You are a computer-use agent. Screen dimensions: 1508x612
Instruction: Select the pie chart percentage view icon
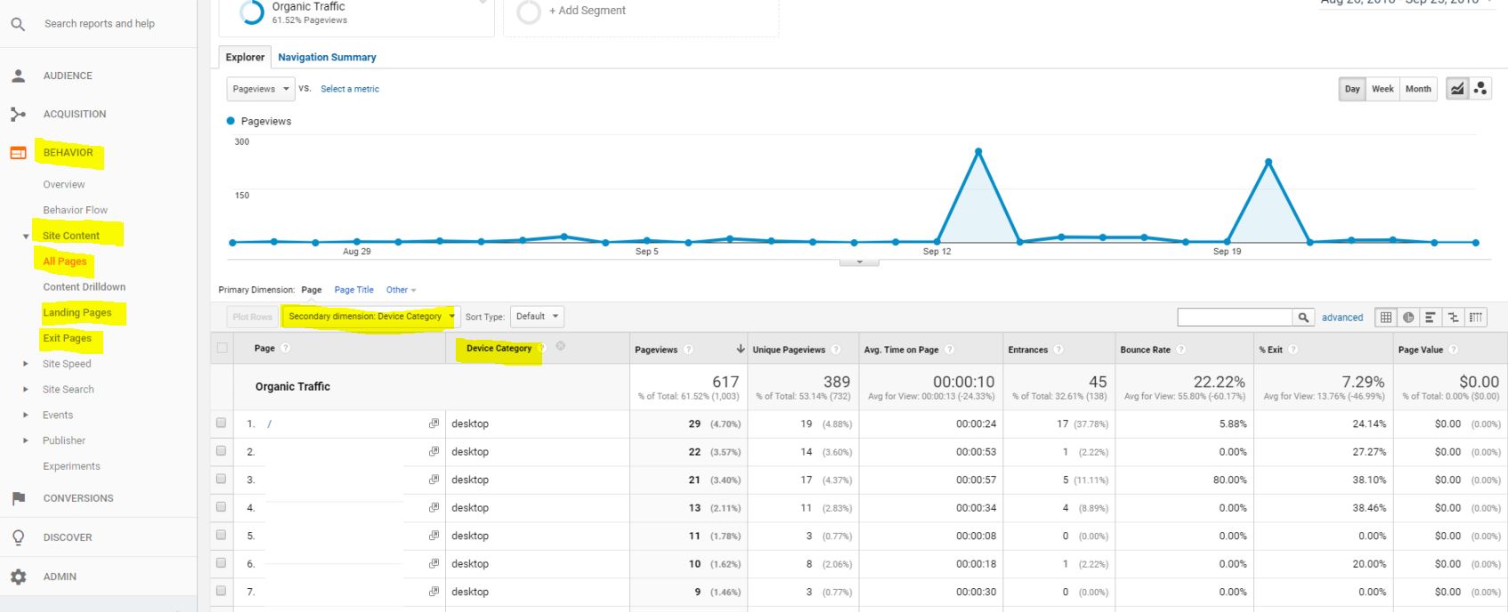1408,318
